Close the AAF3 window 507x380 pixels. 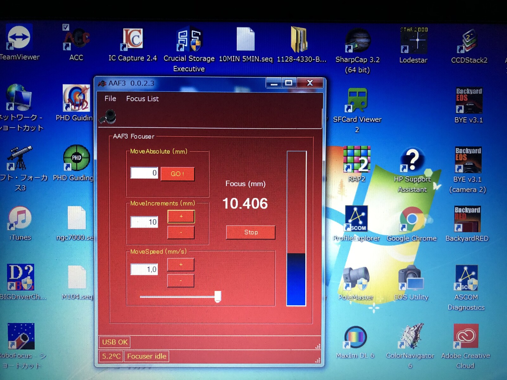click(x=310, y=83)
